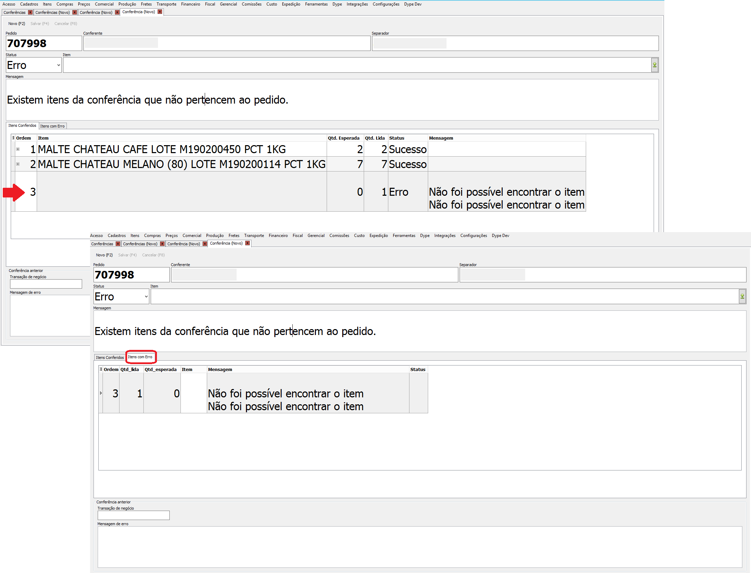Click Transação de negócio field in back window
The height and width of the screenshot is (573, 751).
pyautogui.click(x=46, y=284)
